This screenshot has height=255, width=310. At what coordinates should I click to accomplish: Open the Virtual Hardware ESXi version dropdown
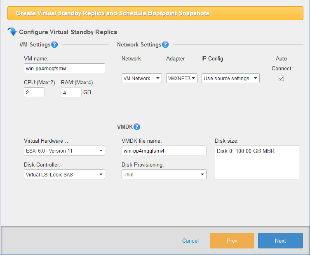(64, 151)
